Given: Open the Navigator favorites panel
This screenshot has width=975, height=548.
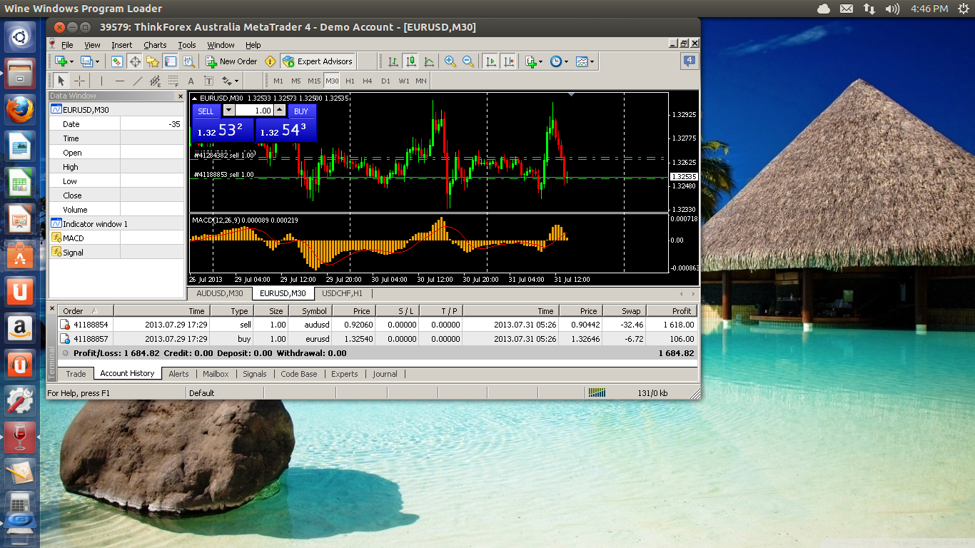Looking at the screenshot, I should click(153, 61).
